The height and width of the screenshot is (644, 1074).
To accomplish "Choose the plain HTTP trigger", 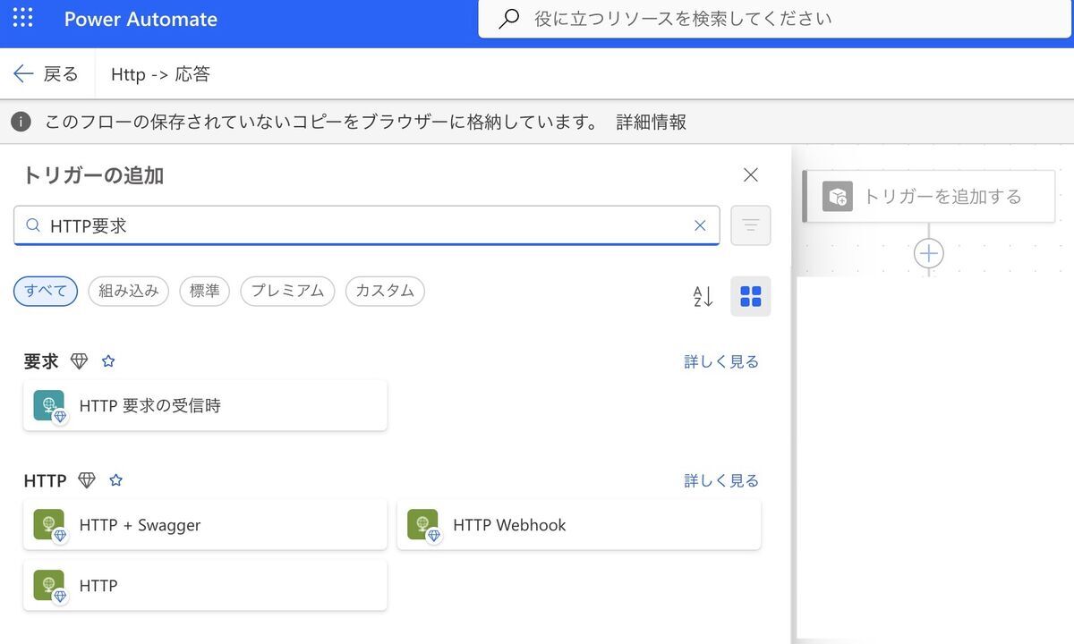I will [x=205, y=586].
